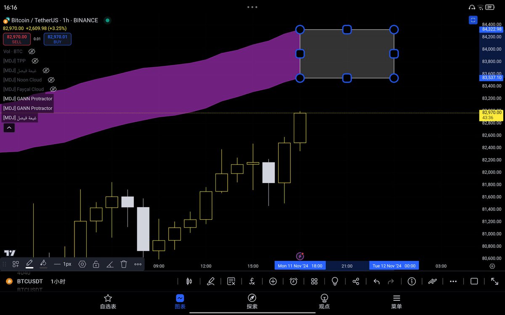Tap the top-middle square handle of the rectangle
Viewport: 505px width, 315px height.
click(347, 29)
